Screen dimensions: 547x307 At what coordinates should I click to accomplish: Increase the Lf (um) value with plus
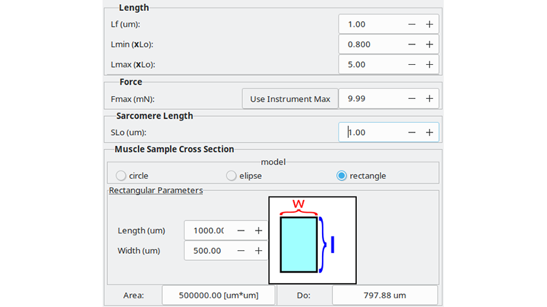429,24
